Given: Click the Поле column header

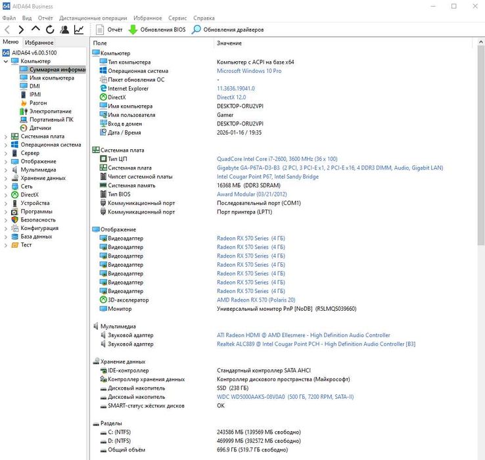Looking at the screenshot, I should click(x=152, y=43).
